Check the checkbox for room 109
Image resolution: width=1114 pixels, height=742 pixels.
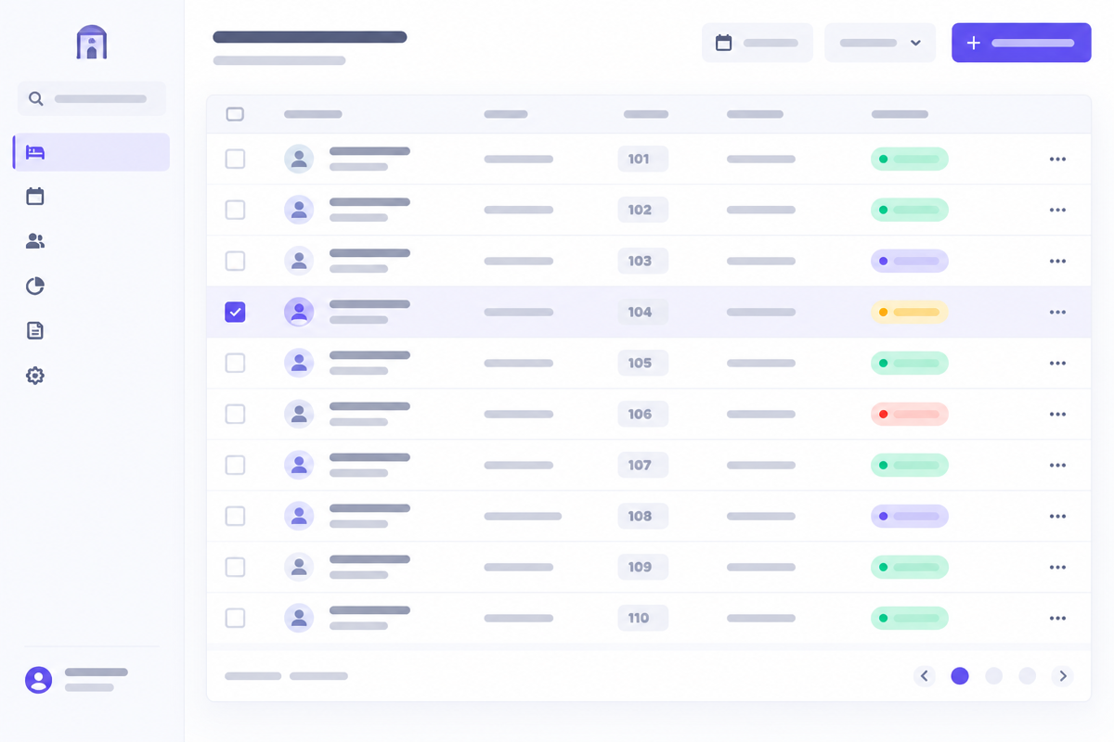(x=235, y=567)
